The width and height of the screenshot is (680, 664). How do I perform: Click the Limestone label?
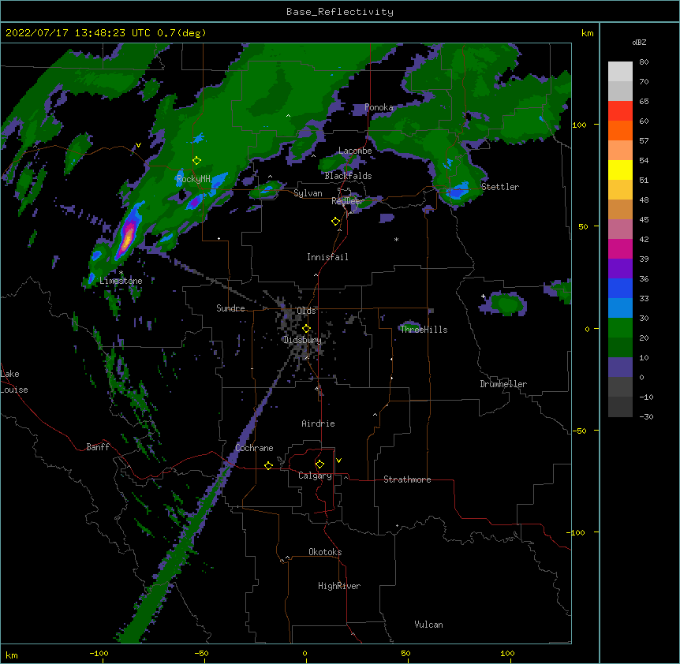pos(121,281)
